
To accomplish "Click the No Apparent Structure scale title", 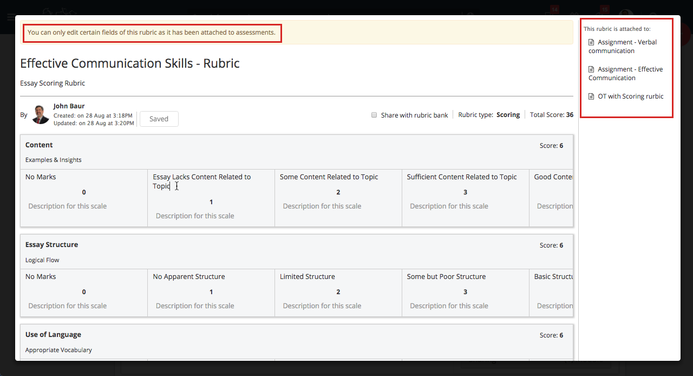I will point(189,277).
